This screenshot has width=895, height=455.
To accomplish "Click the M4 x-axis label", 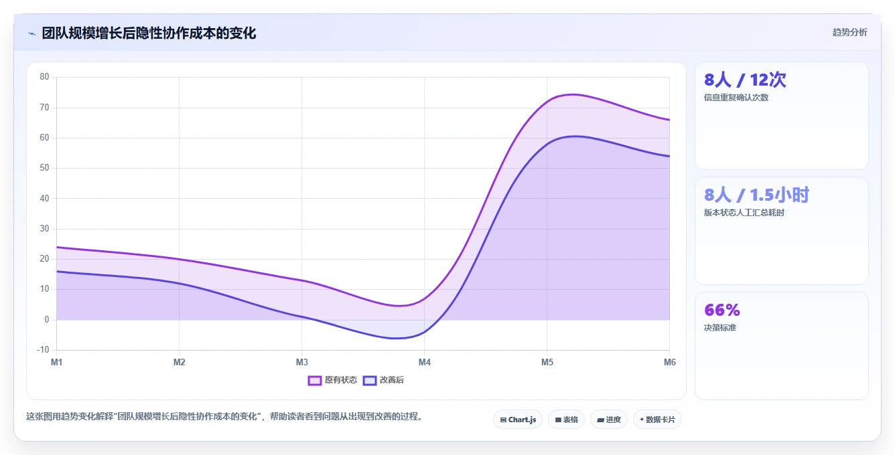I will pyautogui.click(x=424, y=362).
